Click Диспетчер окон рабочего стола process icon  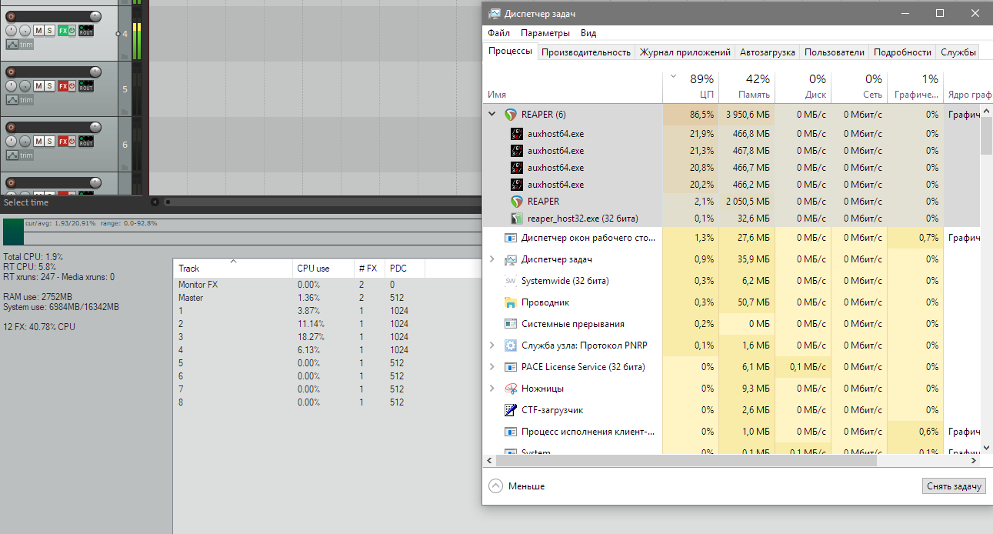pos(510,238)
